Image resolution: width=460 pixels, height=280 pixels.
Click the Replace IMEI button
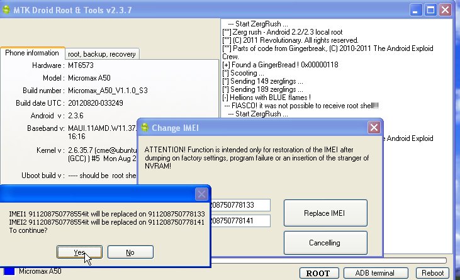coord(325,213)
